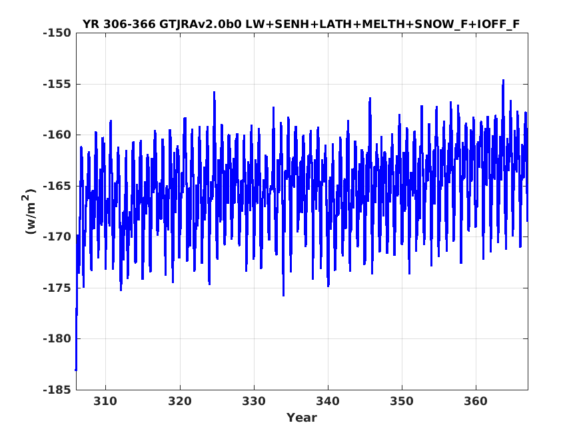Select the y-axis label (w/m2)

(x=29, y=211)
